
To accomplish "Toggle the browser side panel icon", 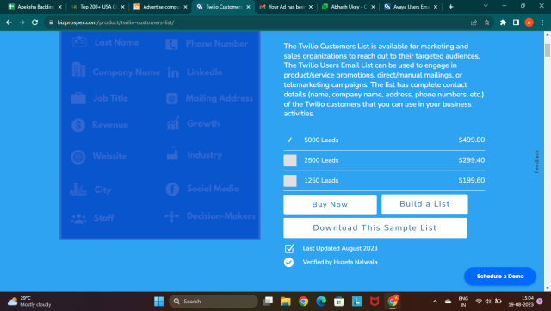I will click(x=516, y=22).
